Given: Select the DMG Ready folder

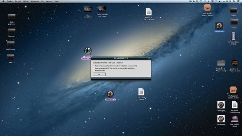Looking at the screenshot, I should click(x=11, y=44).
